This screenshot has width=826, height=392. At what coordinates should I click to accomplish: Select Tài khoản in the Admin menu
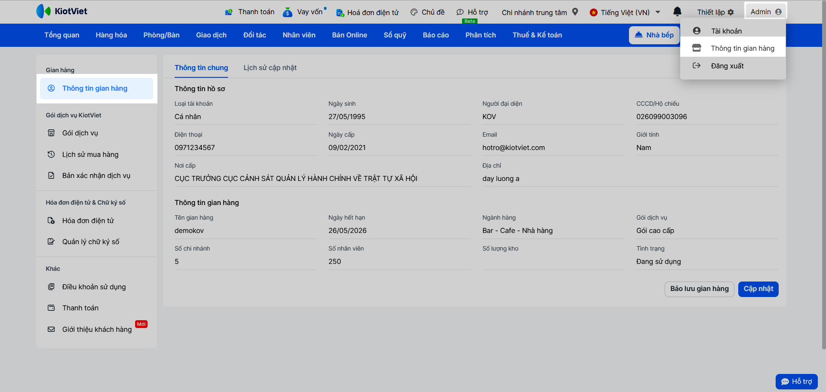click(x=733, y=31)
